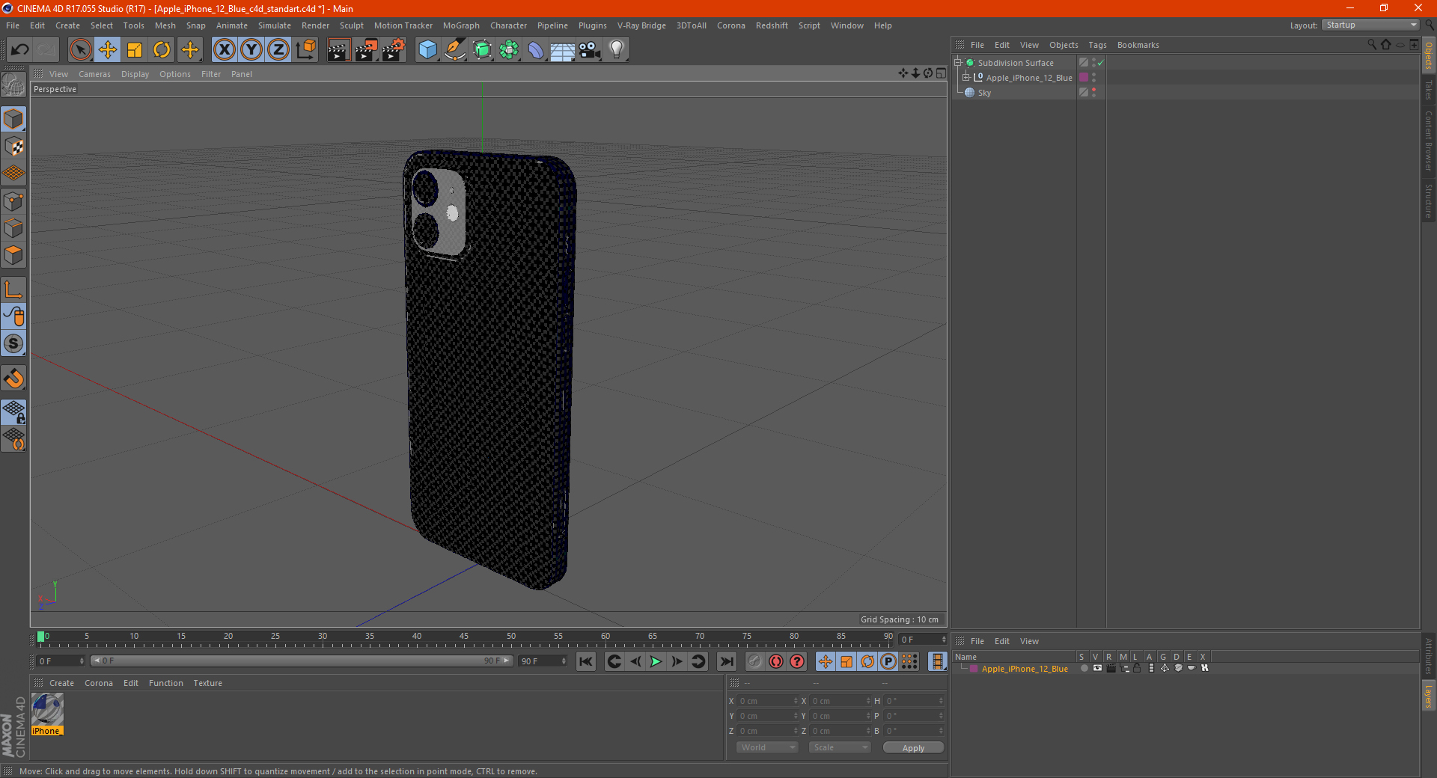1437x778 pixels.
Task: Select the Live Selection tool
Action: pyautogui.click(x=80, y=50)
